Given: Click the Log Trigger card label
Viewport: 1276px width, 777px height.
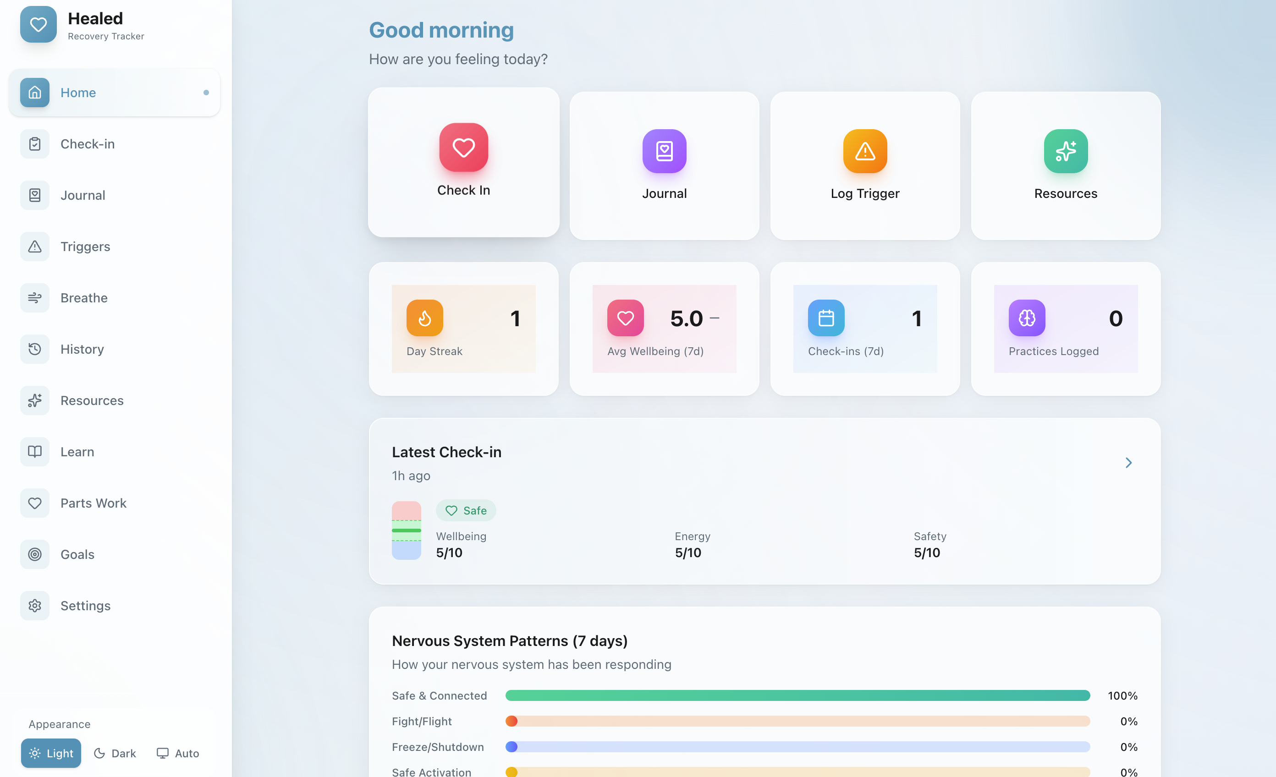Looking at the screenshot, I should (865, 193).
